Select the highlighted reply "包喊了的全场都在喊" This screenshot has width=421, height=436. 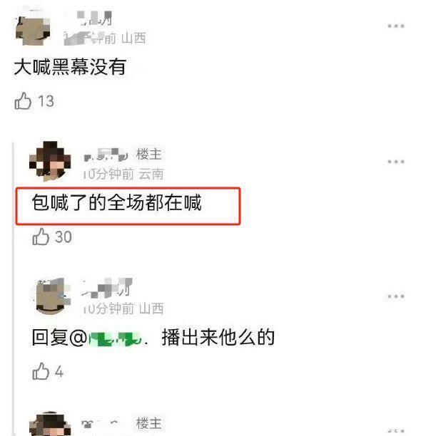tap(116, 203)
